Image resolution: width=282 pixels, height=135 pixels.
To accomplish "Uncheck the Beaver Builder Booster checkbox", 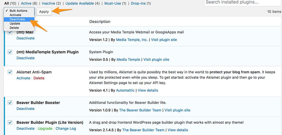I will pos(10,103).
